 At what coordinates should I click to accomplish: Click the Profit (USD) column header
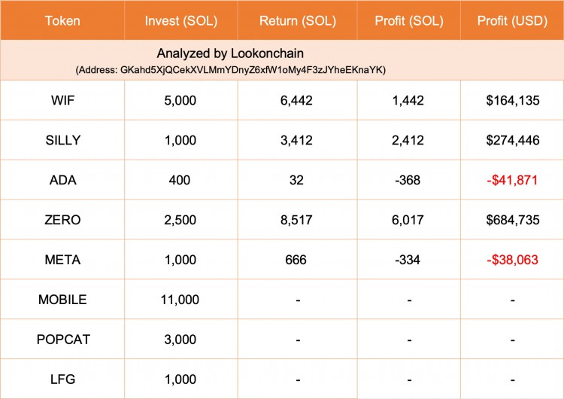click(512, 21)
